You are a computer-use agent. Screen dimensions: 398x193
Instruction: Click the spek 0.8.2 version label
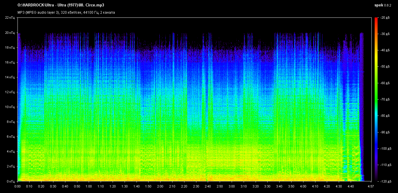pyautogui.click(x=383, y=5)
